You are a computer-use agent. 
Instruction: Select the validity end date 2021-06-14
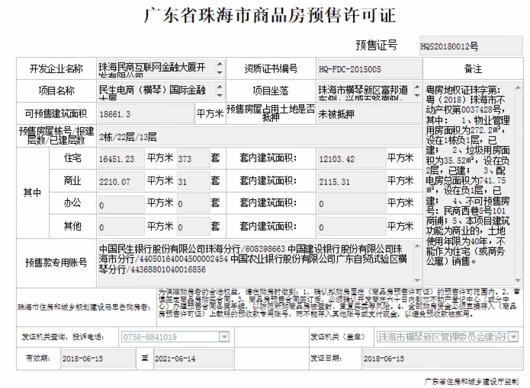pyautogui.click(x=193, y=358)
